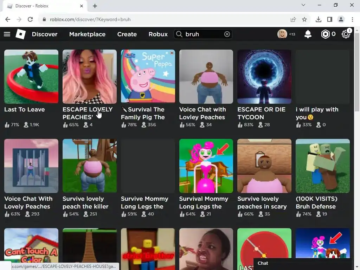Click the browser address bar
Image resolution: width=360 pixels, height=270 pixels.
165,19
